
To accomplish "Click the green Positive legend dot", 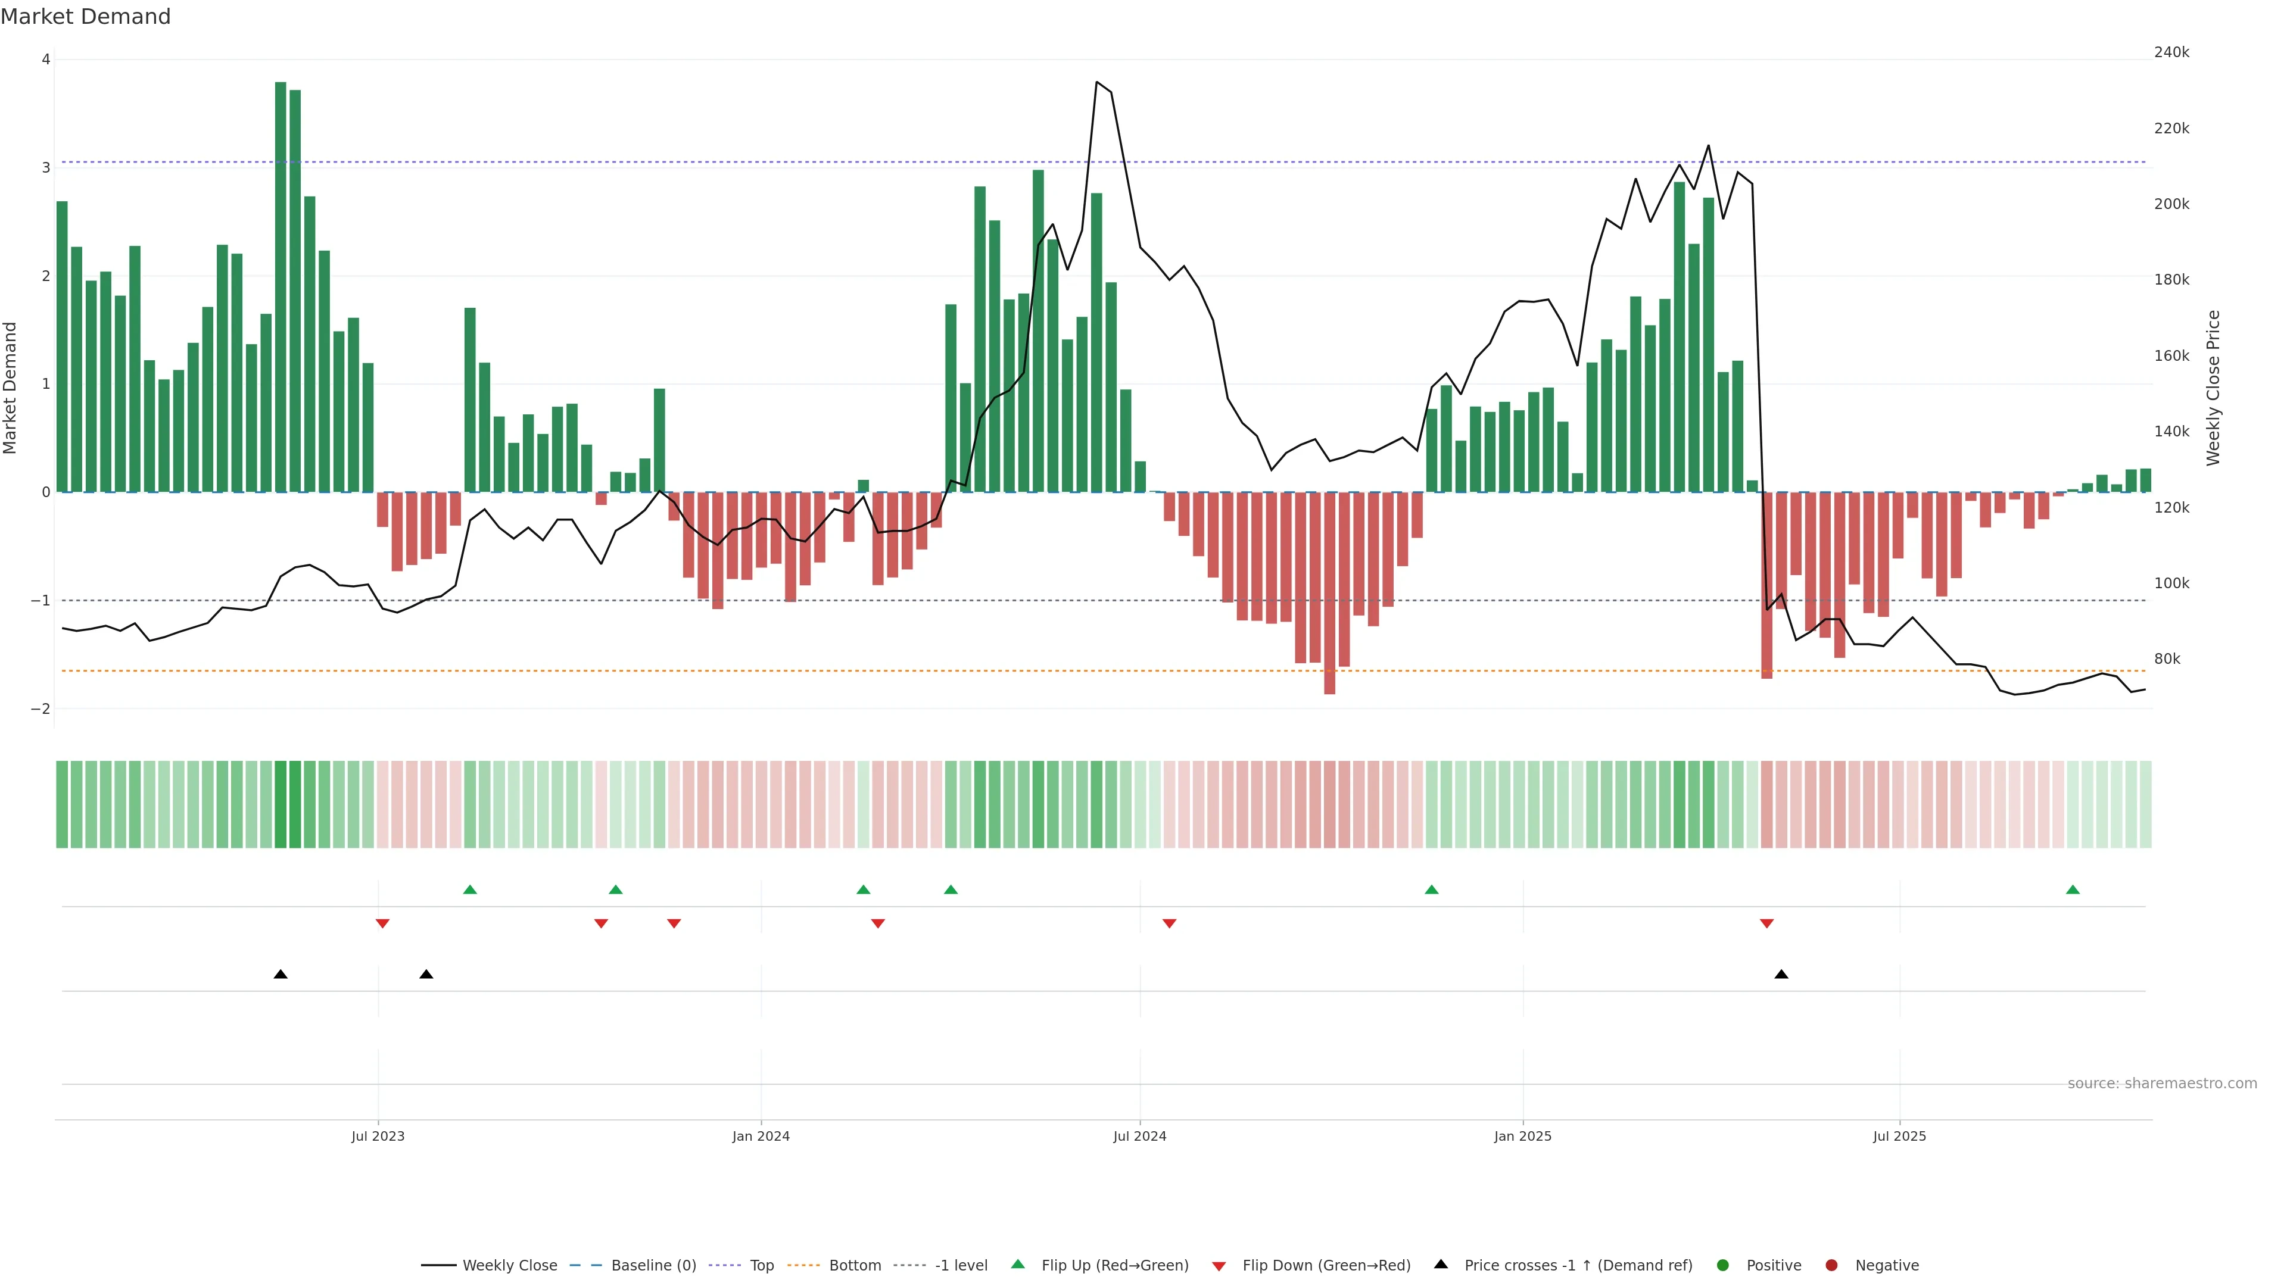I will [1722, 1265].
